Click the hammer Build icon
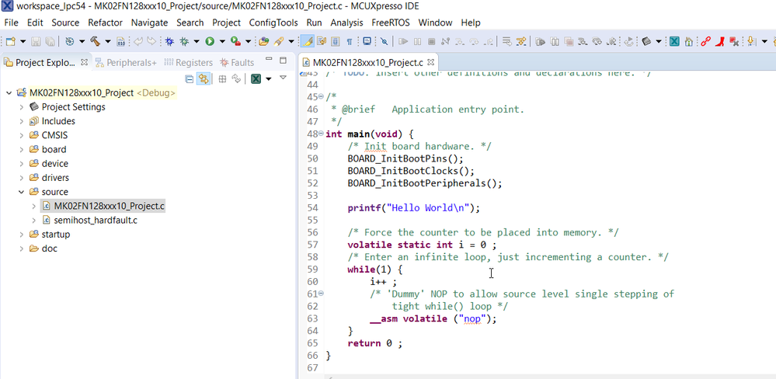The width and height of the screenshot is (776, 379). click(x=95, y=42)
